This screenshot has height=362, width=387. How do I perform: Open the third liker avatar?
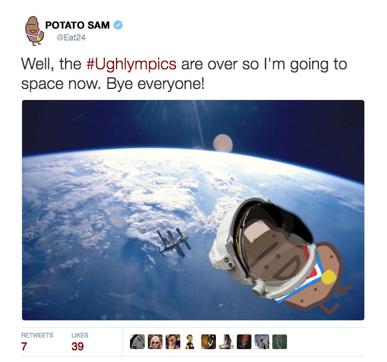pyautogui.click(x=173, y=342)
